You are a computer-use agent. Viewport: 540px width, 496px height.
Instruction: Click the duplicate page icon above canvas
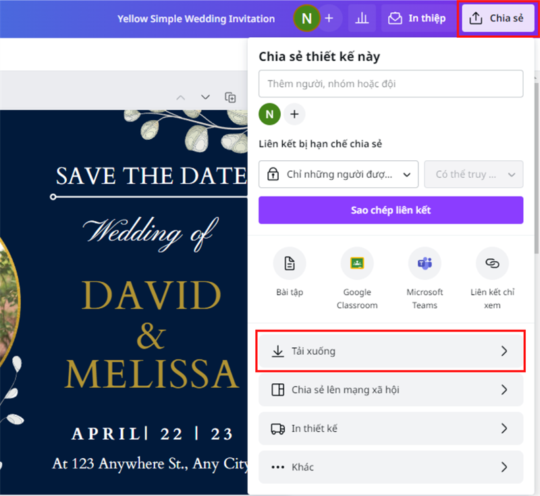point(231,97)
